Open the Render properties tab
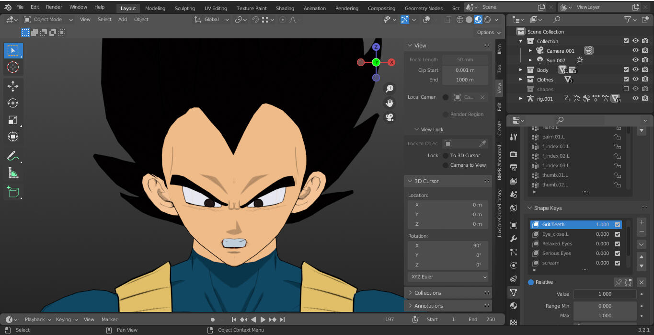This screenshot has height=335, width=654. (x=513, y=154)
